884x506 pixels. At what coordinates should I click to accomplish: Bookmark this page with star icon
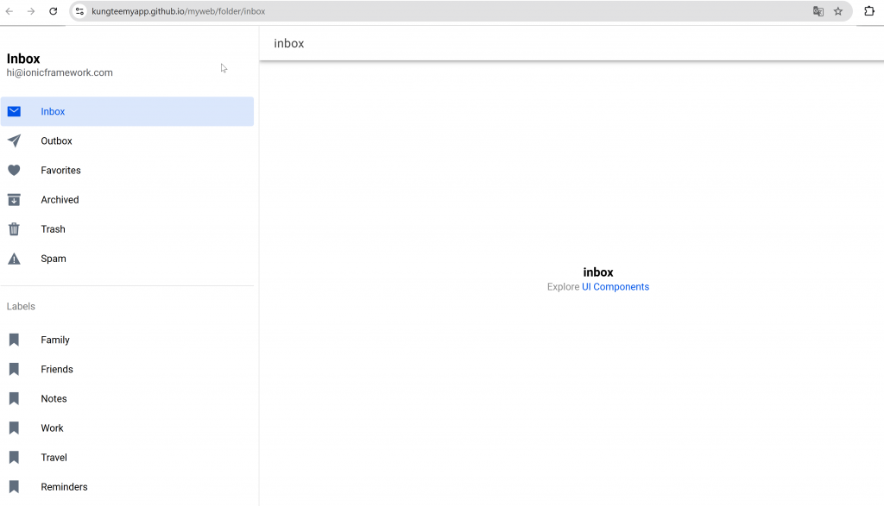(837, 11)
